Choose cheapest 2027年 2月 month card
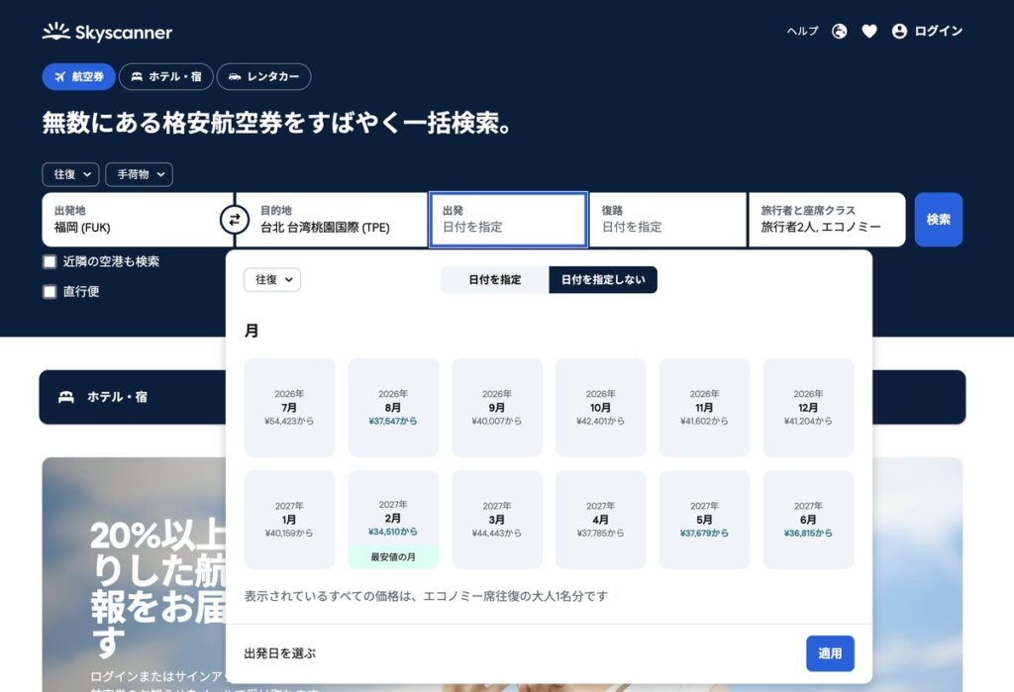This screenshot has height=692, width=1014. pos(393,520)
